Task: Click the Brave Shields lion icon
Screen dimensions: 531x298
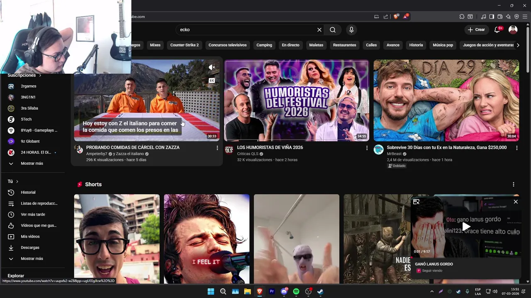Action: click(x=396, y=17)
